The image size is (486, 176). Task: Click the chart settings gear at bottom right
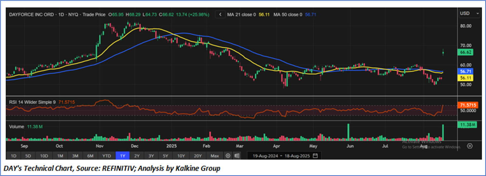(x=470, y=146)
